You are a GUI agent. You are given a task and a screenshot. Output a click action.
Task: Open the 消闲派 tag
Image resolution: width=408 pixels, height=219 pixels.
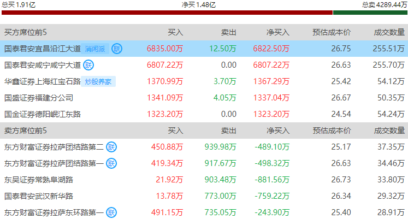(96, 49)
